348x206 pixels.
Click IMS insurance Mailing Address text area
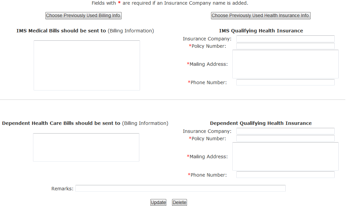(285, 64)
